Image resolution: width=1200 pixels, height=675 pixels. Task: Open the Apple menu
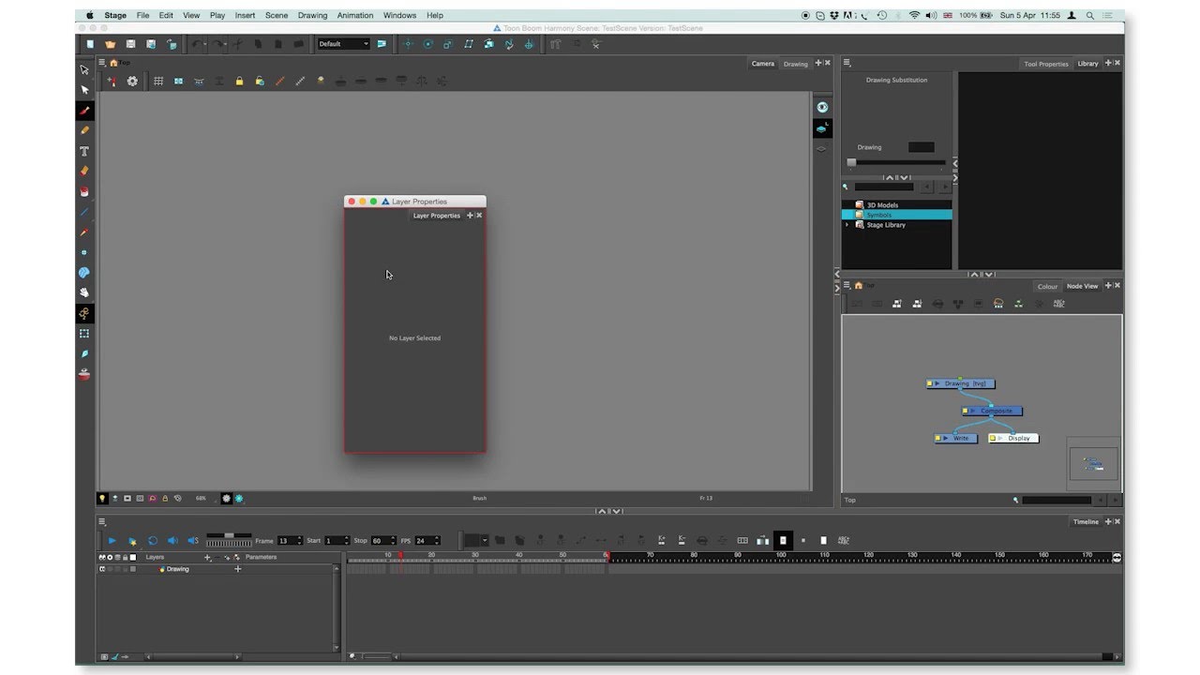tap(90, 16)
